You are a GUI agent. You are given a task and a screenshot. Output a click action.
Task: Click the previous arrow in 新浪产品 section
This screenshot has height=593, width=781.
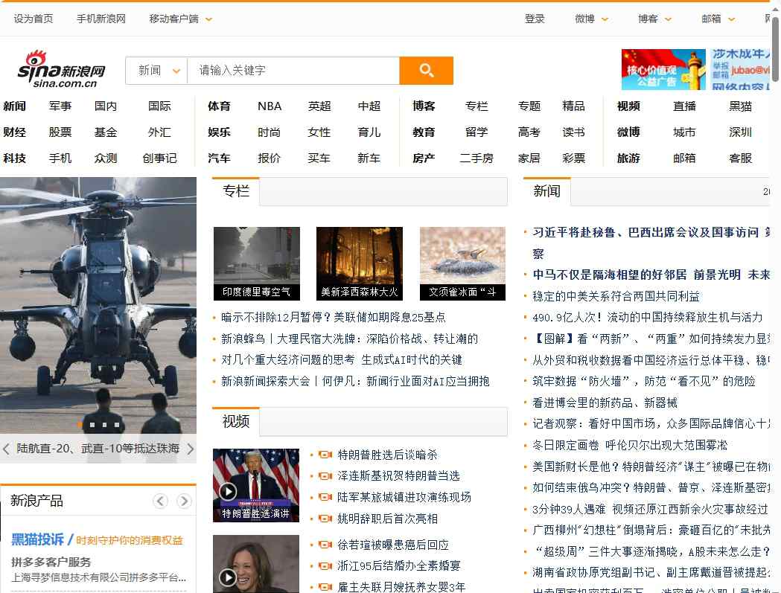tap(160, 501)
